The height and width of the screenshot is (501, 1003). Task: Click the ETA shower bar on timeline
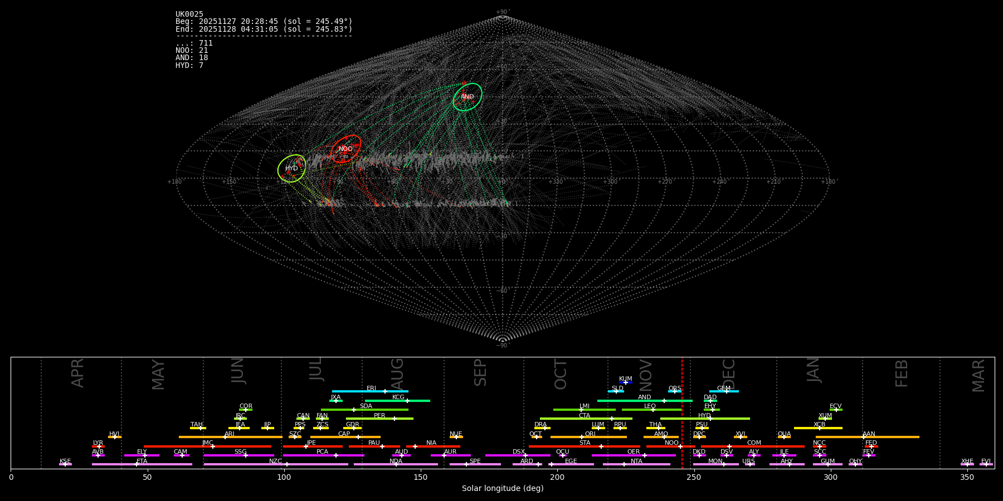[142, 464]
